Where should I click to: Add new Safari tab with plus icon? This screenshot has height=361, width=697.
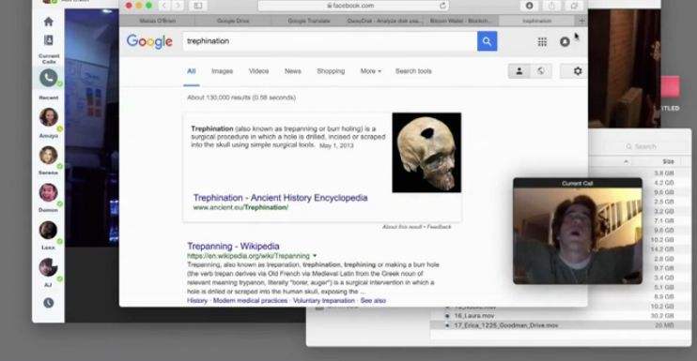(581, 21)
